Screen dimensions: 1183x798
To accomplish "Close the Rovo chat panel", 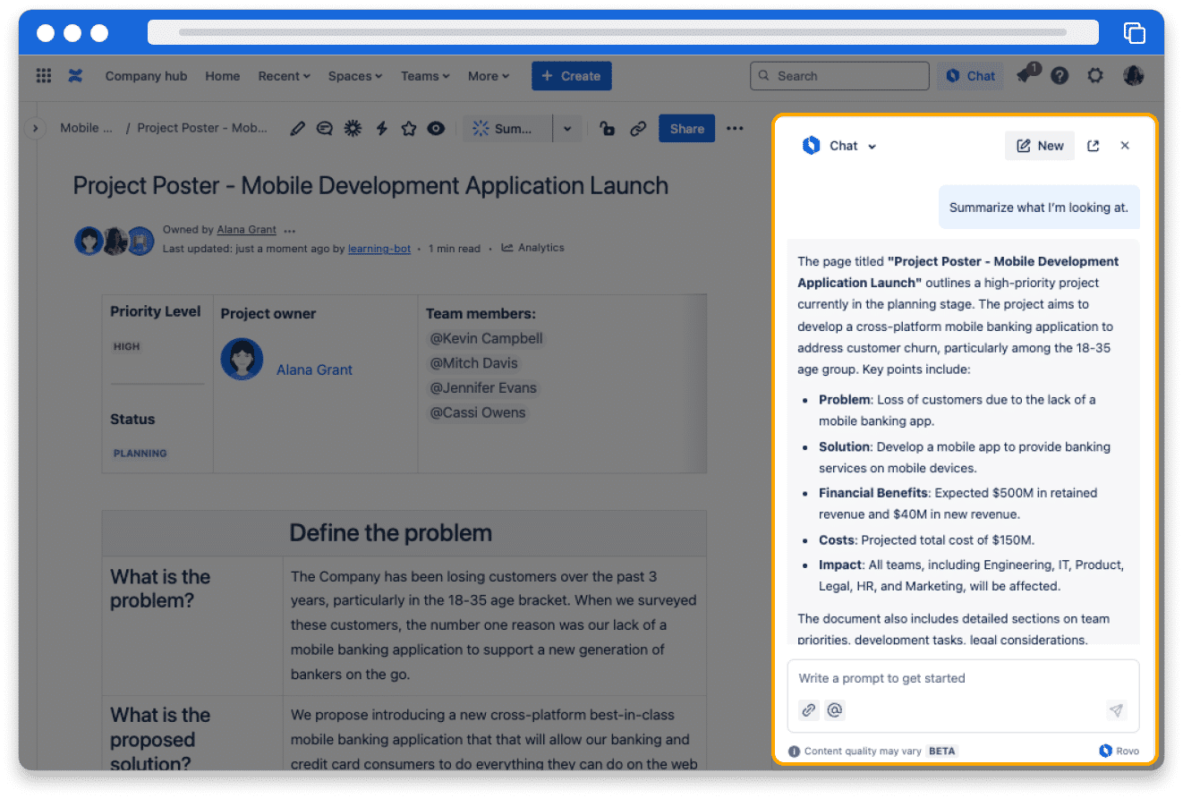I will [1125, 146].
